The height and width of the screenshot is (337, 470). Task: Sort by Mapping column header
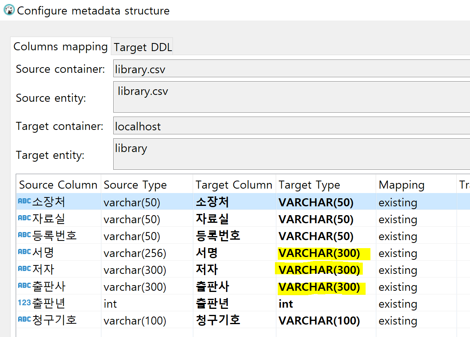point(416,185)
